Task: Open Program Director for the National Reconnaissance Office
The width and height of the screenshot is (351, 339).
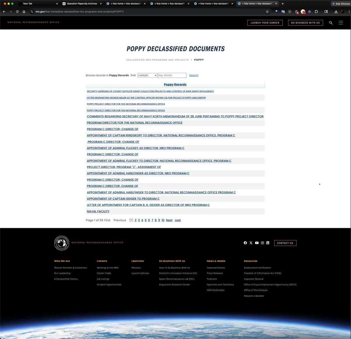Action: click(x=135, y=123)
